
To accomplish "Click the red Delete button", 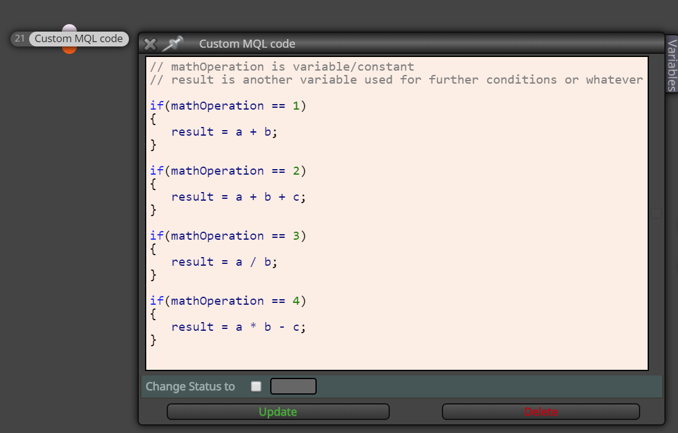I will click(540, 412).
